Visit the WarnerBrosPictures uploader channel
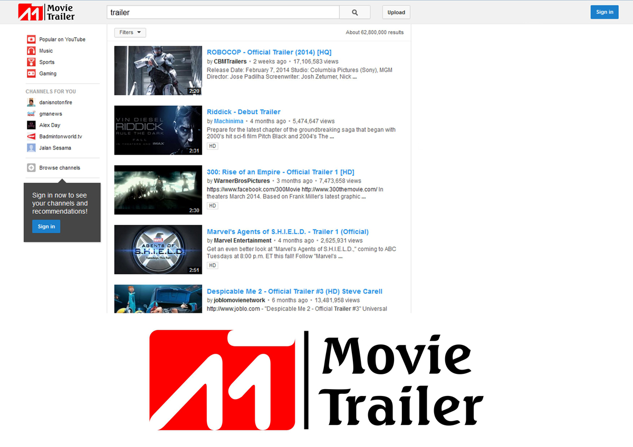This screenshot has width=633, height=447. [242, 181]
